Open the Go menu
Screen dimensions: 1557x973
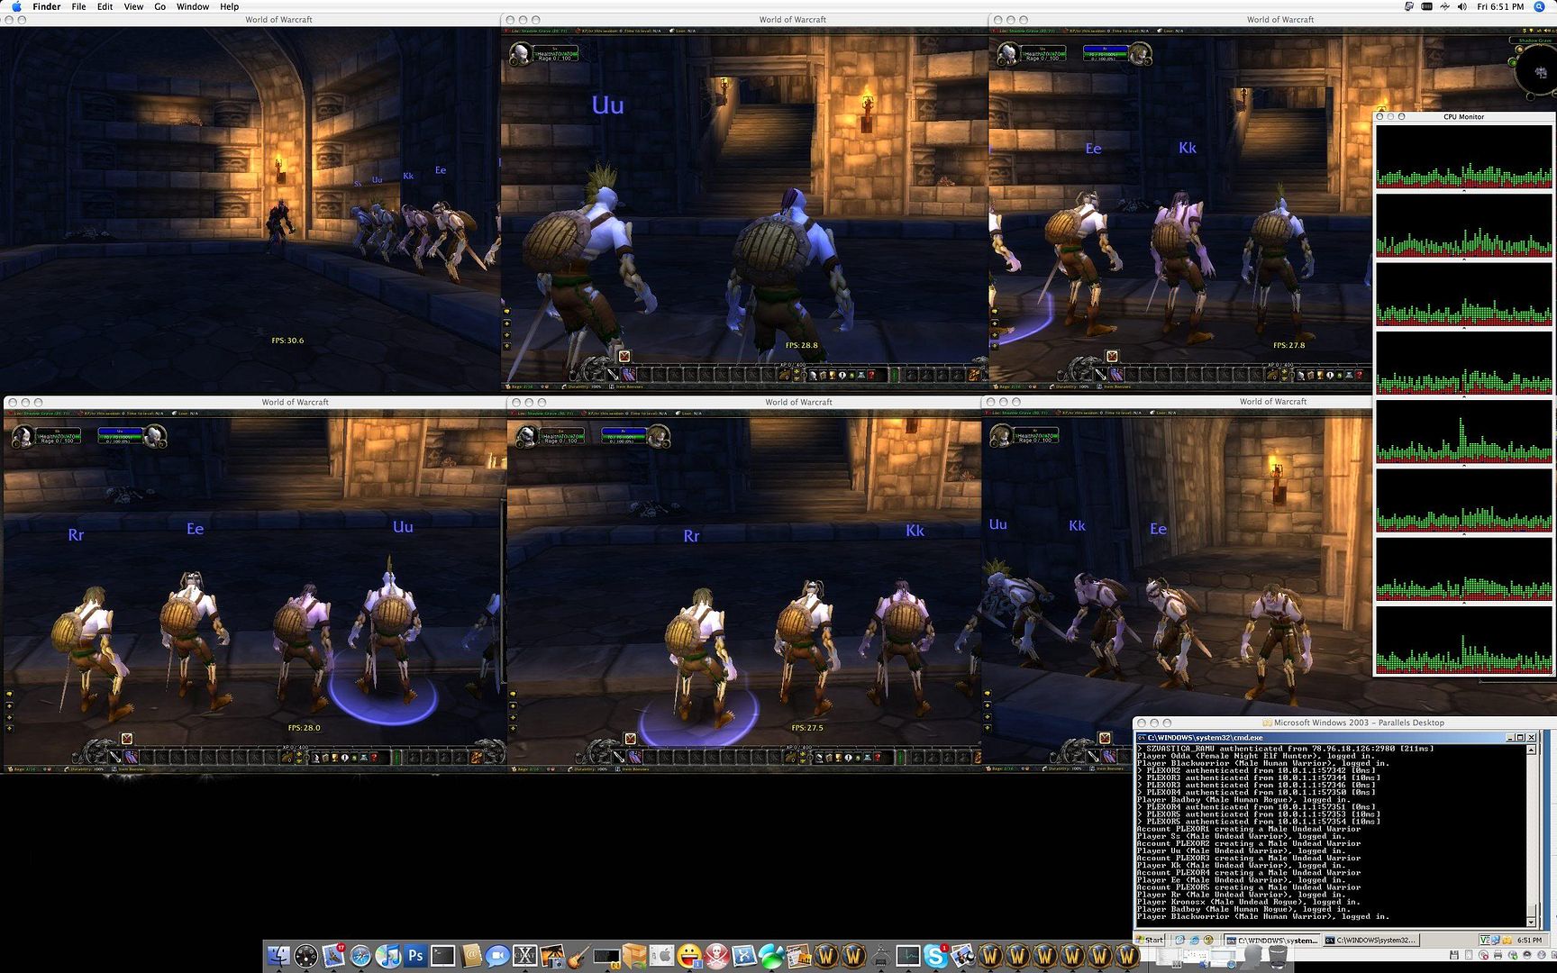click(159, 6)
